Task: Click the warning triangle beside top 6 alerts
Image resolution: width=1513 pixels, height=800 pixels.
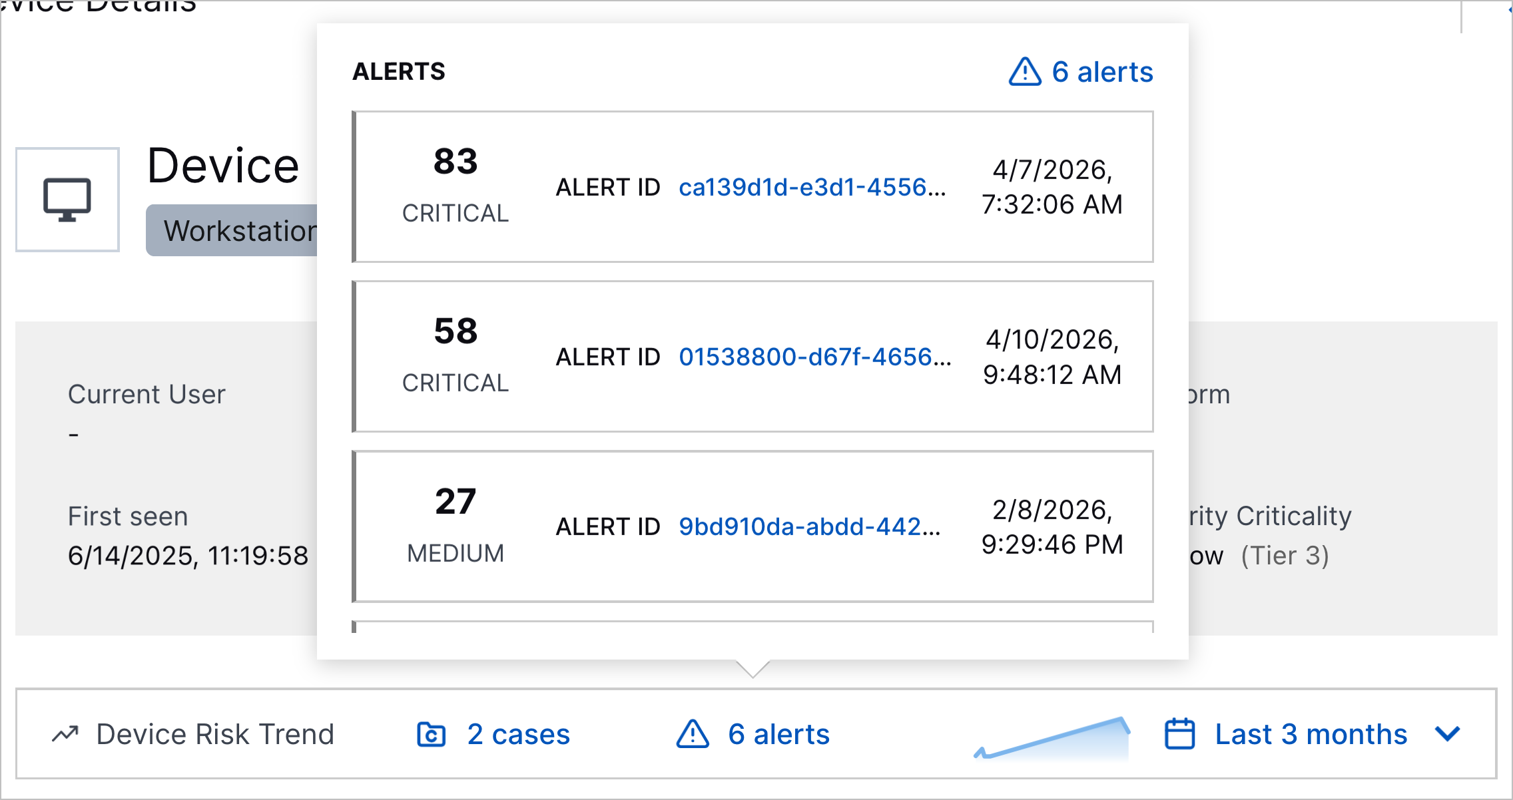Action: (x=1024, y=72)
